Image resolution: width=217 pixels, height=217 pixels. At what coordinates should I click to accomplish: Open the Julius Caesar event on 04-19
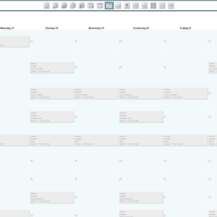(x=97, y=93)
